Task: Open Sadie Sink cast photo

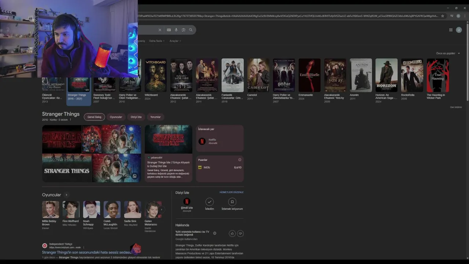Action: coord(133,209)
